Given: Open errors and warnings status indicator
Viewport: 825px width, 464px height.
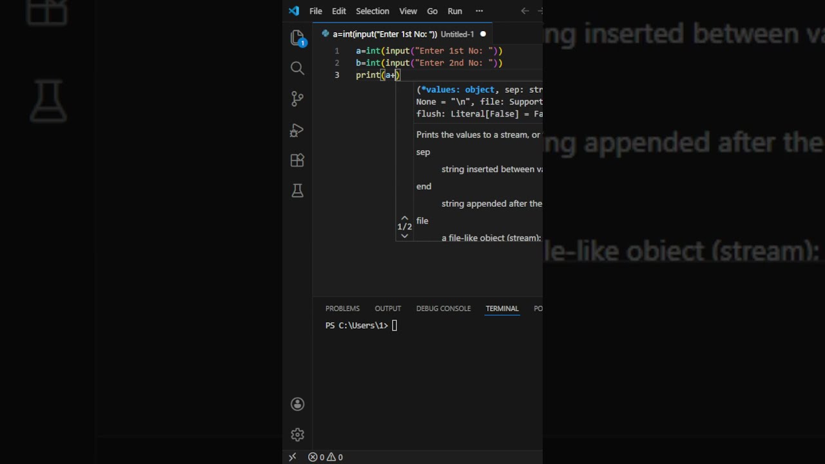Looking at the screenshot, I should pos(325,457).
